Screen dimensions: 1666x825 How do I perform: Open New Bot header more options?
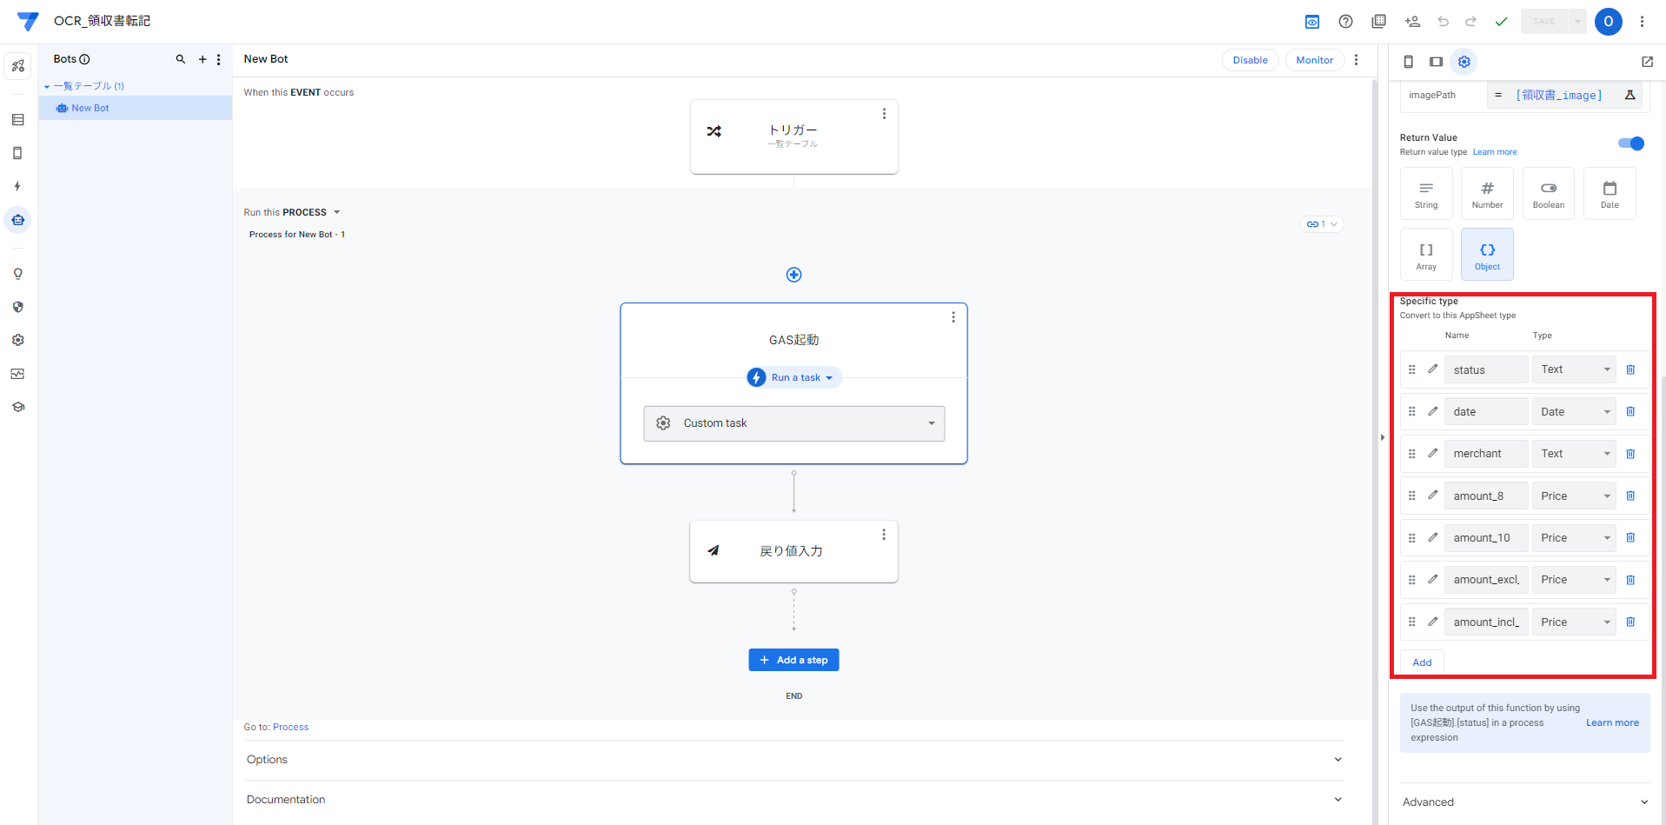pyautogui.click(x=1356, y=60)
